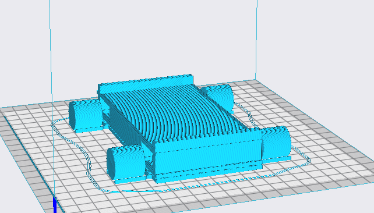This screenshot has width=374, height=213.
Task: Click the wheel cylinder nearest the viewer
Action: (x=126, y=162)
